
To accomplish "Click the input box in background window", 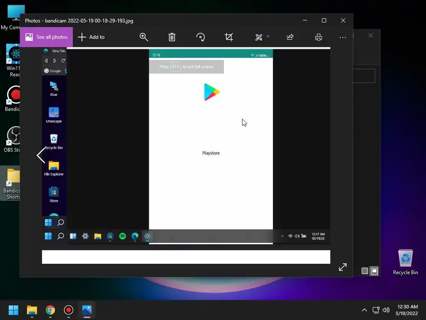I will tap(364, 76).
